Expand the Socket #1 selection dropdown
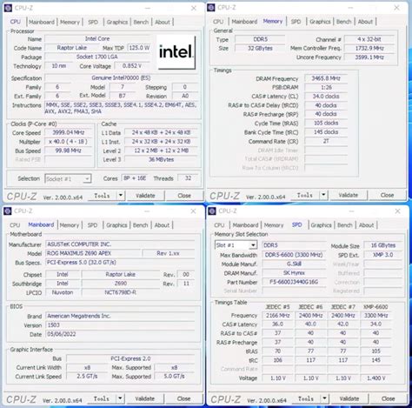The height and width of the screenshot is (408, 412). 87,179
